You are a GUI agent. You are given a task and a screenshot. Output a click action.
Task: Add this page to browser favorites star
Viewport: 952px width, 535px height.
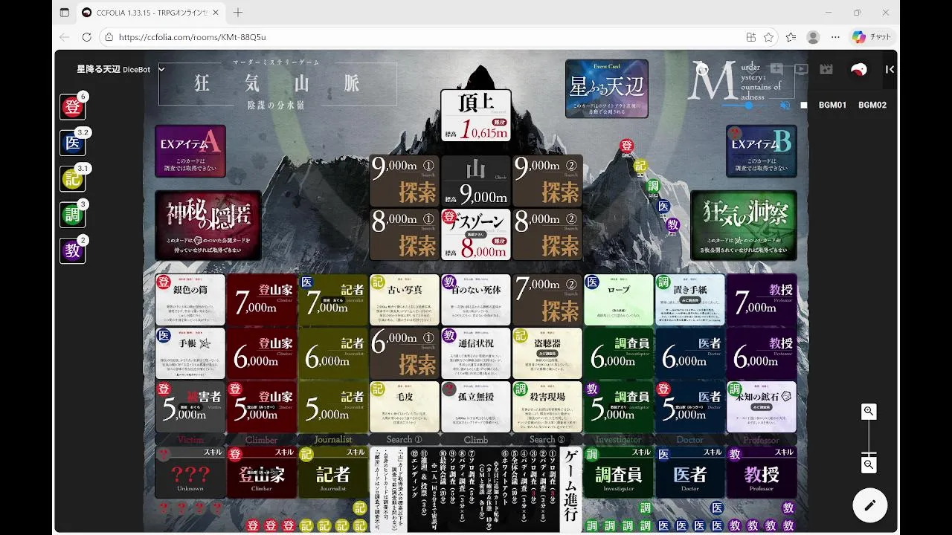click(768, 37)
